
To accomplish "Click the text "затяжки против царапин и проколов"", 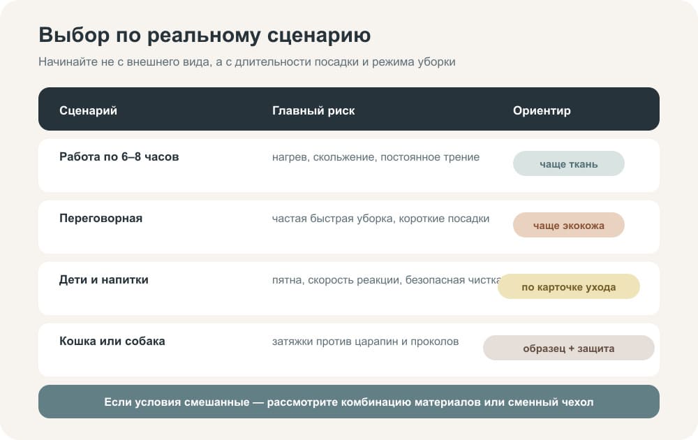I will 366,342.
